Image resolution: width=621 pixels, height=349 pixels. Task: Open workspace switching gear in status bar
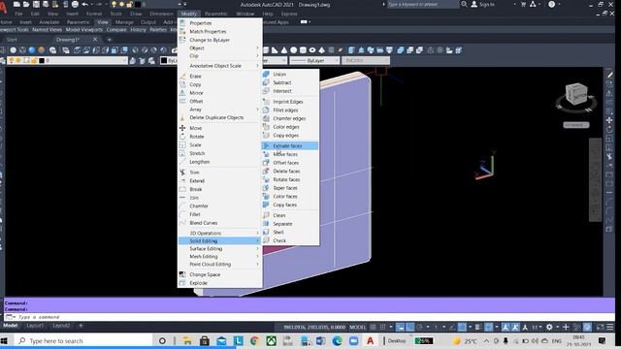[x=549, y=327]
